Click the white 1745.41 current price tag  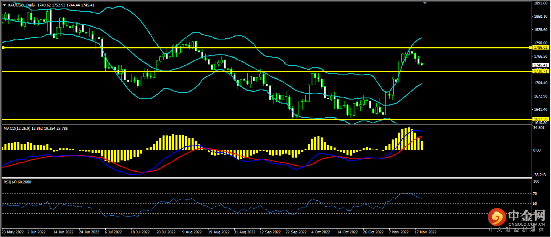[540, 65]
